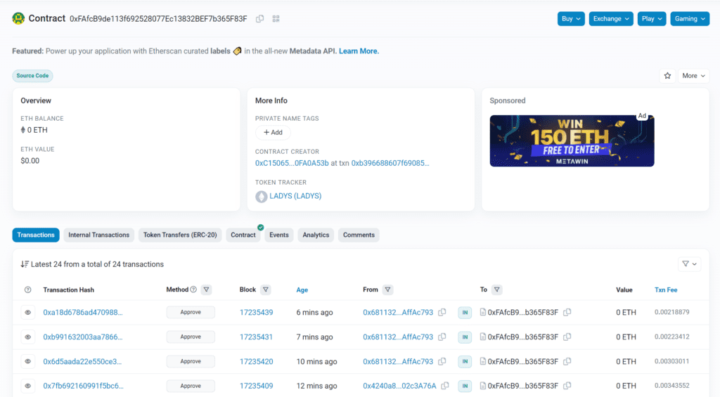720x397 pixels.
Task: Open the Analytics tab
Action: point(316,235)
